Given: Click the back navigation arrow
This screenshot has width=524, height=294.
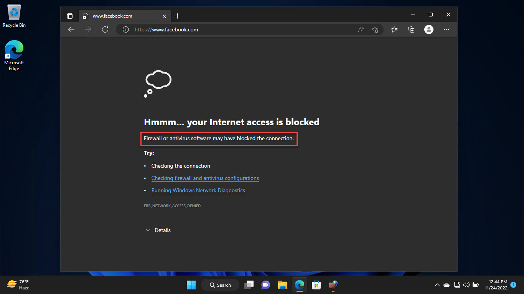Looking at the screenshot, I should point(71,29).
